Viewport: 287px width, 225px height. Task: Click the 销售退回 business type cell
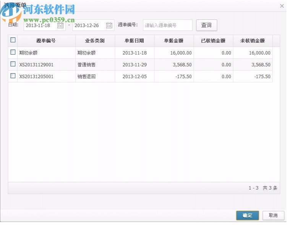point(95,77)
